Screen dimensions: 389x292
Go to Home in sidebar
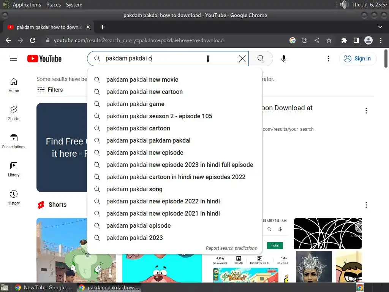pyautogui.click(x=14, y=85)
